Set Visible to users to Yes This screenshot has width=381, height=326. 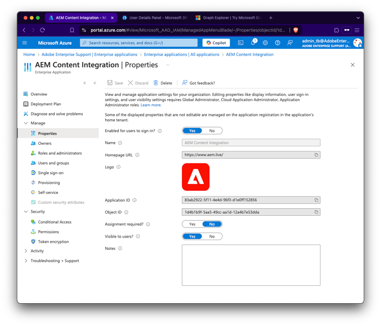(x=192, y=236)
